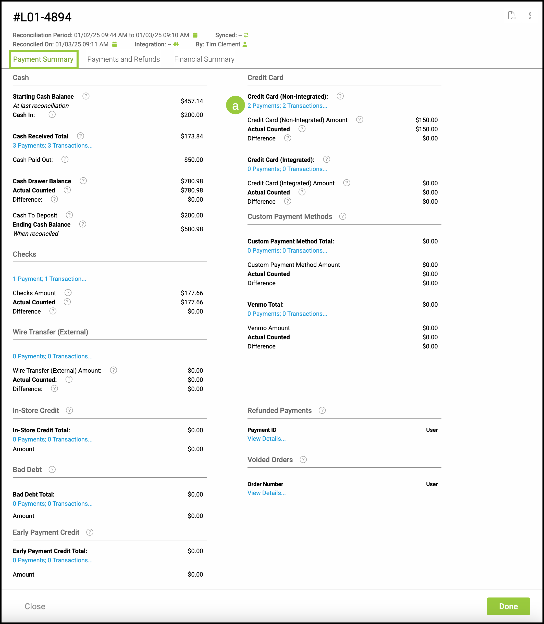Image resolution: width=544 pixels, height=624 pixels.
Task: Expand Checks 1 Payment; 1 Transaction details
Action: tap(50, 279)
